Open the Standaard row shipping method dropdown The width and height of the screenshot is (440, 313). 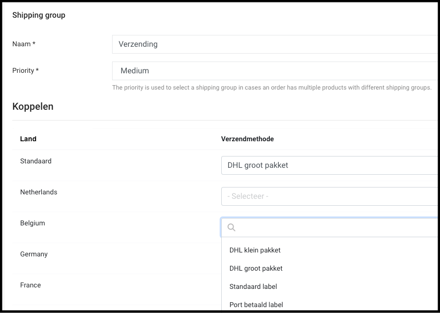[329, 165]
